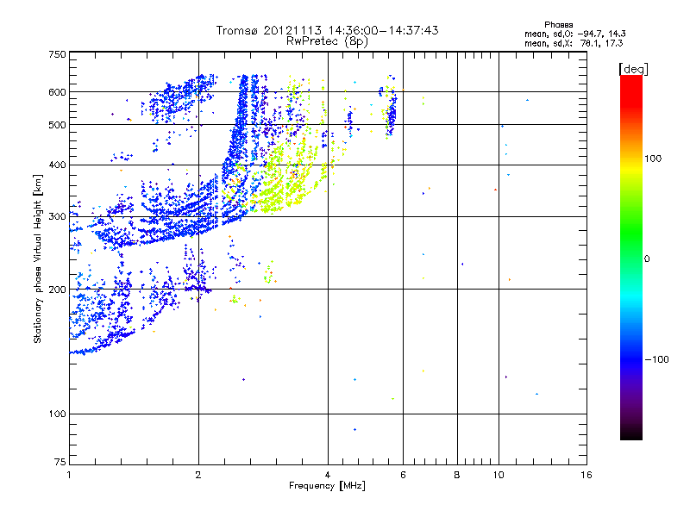
Task: Click the y-axis tick label "75"
Action: click(60, 462)
